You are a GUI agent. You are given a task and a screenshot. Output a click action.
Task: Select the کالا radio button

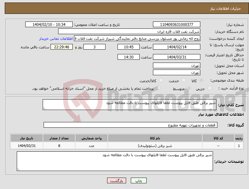pos(201,80)
